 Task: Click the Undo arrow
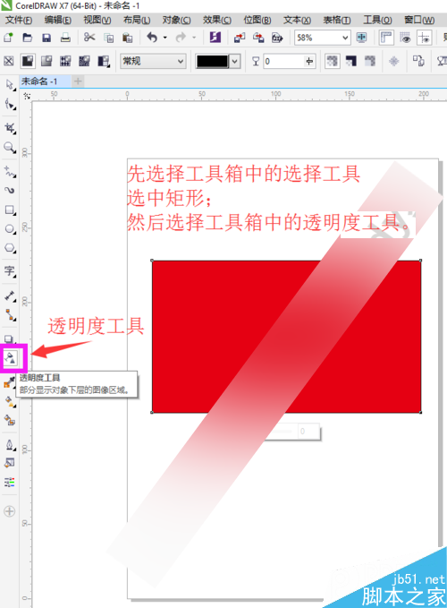[152, 38]
